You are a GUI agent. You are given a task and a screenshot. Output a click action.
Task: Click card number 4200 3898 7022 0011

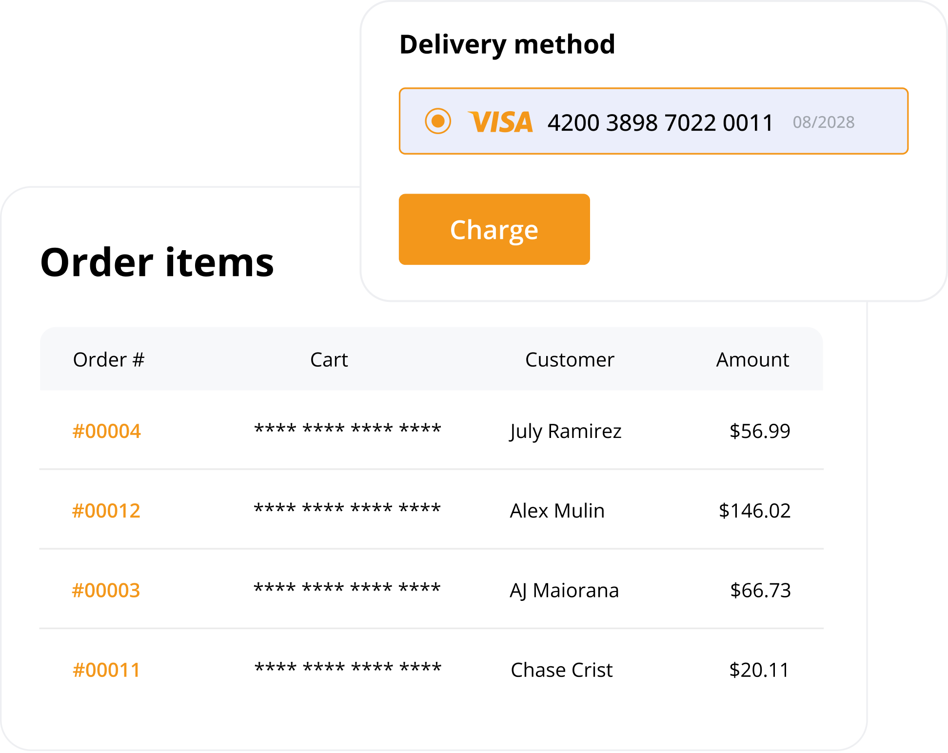click(660, 122)
